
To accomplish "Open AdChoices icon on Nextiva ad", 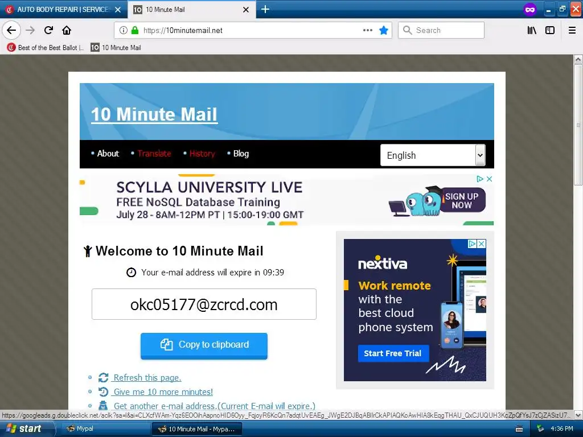I will [472, 244].
